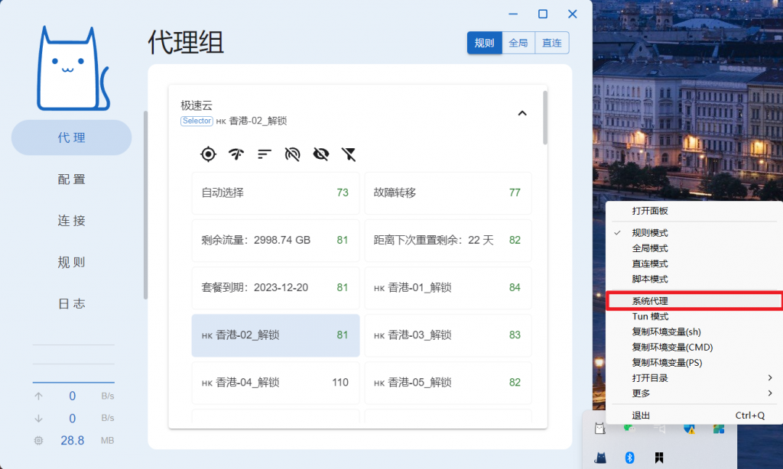Click the muted volume tray icon
Viewport: 783px width, 469px height.
tap(660, 428)
